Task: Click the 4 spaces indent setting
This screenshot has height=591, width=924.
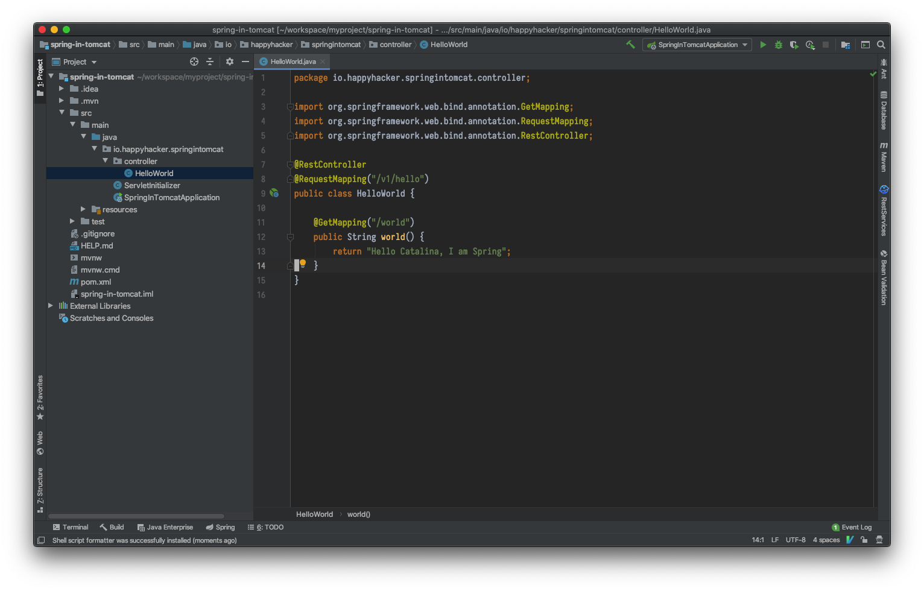Action: (x=826, y=540)
